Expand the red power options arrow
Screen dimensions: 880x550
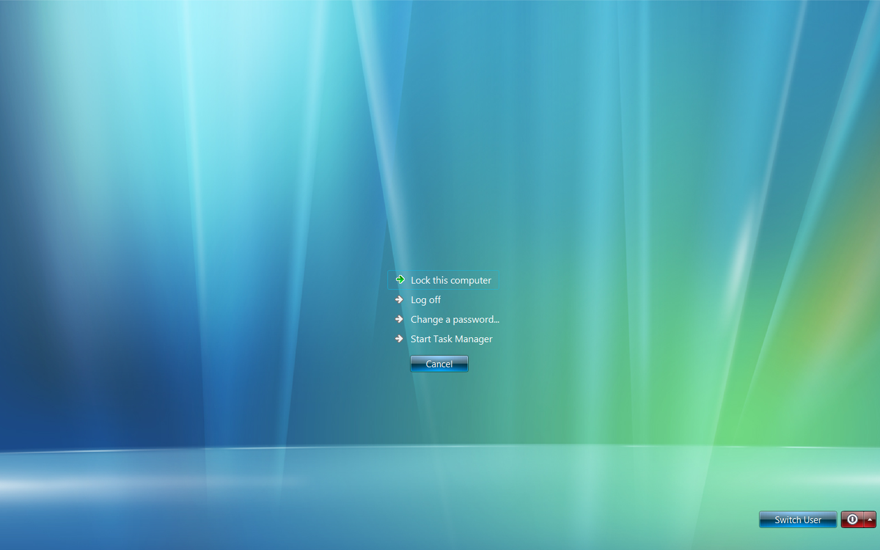tap(870, 519)
